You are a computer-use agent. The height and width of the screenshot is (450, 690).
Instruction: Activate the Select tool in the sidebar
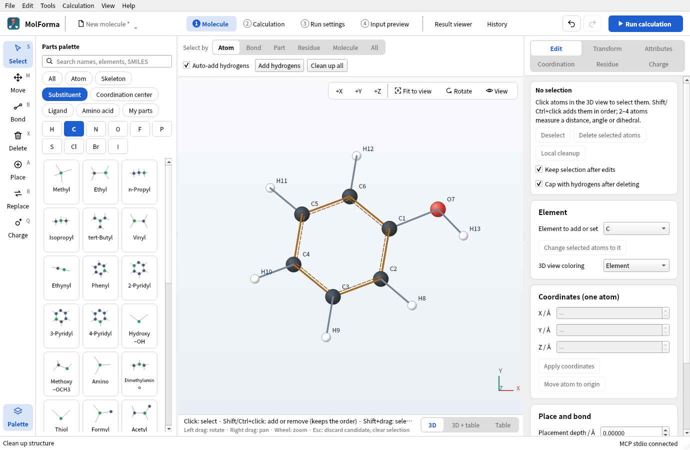[x=18, y=54]
